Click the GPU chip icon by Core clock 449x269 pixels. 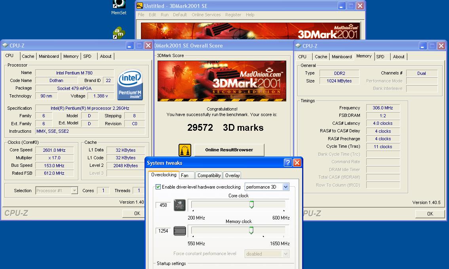point(179,205)
